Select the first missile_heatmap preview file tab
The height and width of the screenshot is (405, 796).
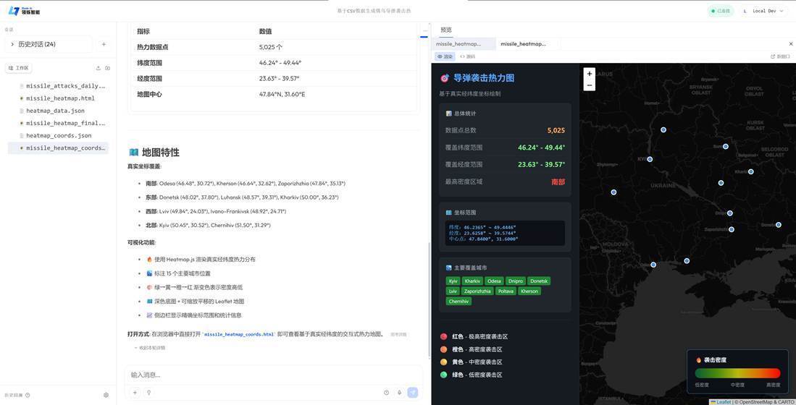(463, 44)
